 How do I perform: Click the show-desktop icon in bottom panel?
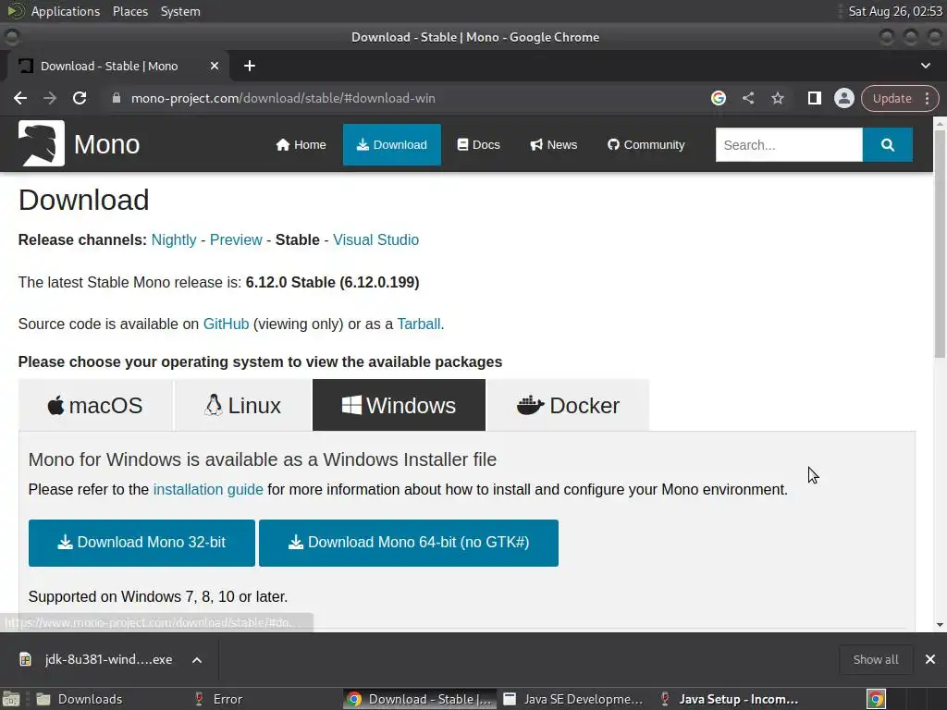[x=11, y=699]
